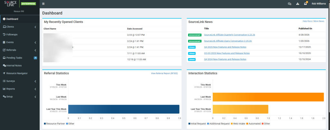Open Q2-Q3 2025 New Features and Release Notes
The height and width of the screenshot is (130, 330).
tap(227, 53)
